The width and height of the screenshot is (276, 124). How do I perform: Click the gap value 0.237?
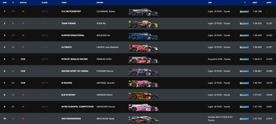click(269, 23)
